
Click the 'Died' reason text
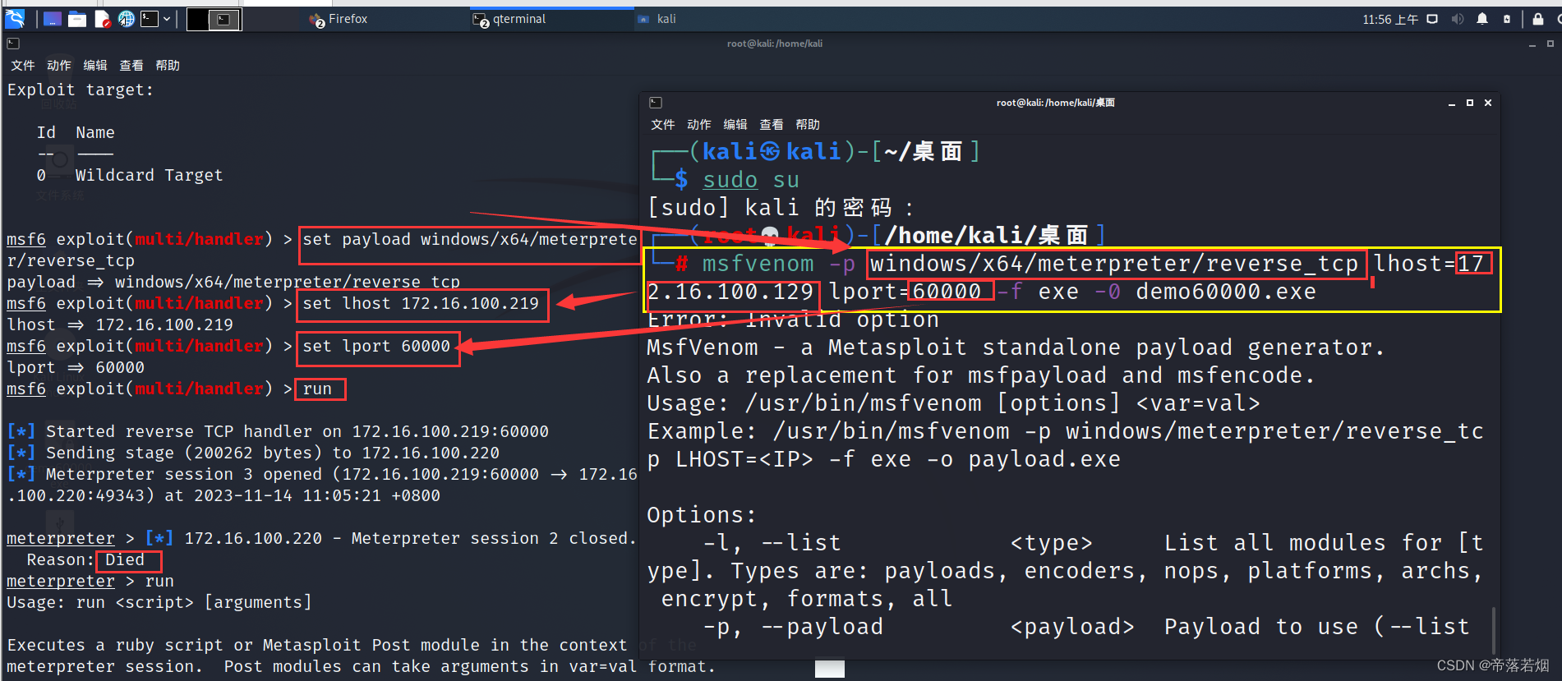125,560
